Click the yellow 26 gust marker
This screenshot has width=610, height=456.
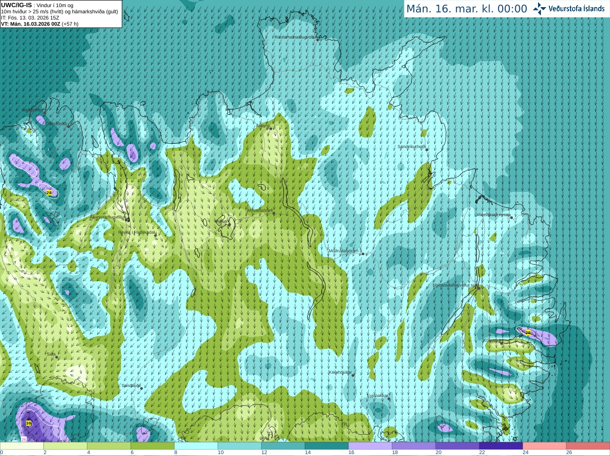tap(528, 332)
